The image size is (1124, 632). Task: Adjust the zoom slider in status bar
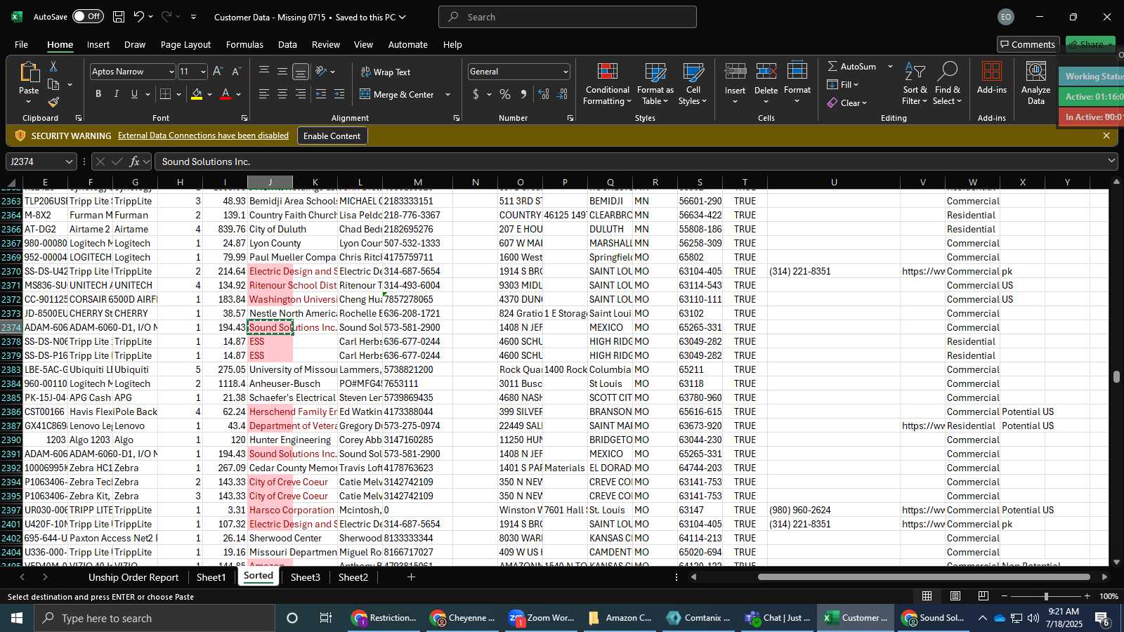[x=1046, y=596]
